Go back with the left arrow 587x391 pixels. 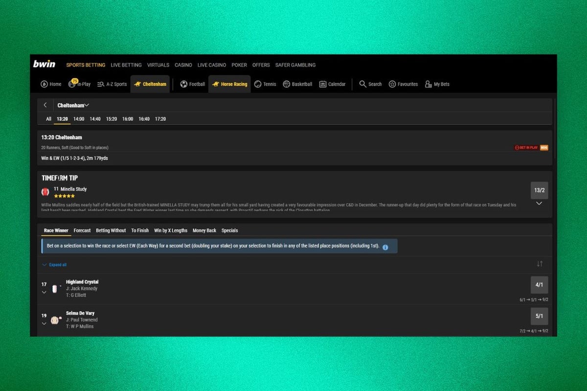(45, 105)
